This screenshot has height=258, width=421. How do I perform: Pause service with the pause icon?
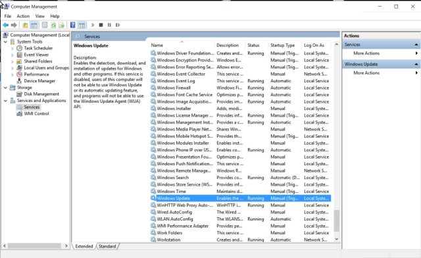click(x=109, y=25)
